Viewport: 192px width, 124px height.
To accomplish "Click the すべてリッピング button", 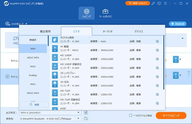I will point(171,116).
